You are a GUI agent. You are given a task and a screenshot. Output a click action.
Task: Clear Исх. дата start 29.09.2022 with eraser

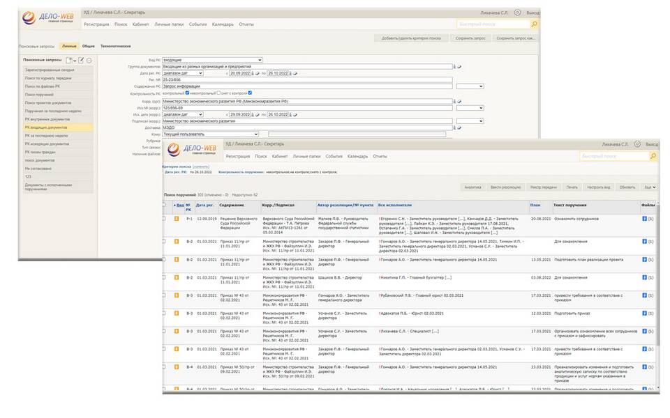point(258,115)
